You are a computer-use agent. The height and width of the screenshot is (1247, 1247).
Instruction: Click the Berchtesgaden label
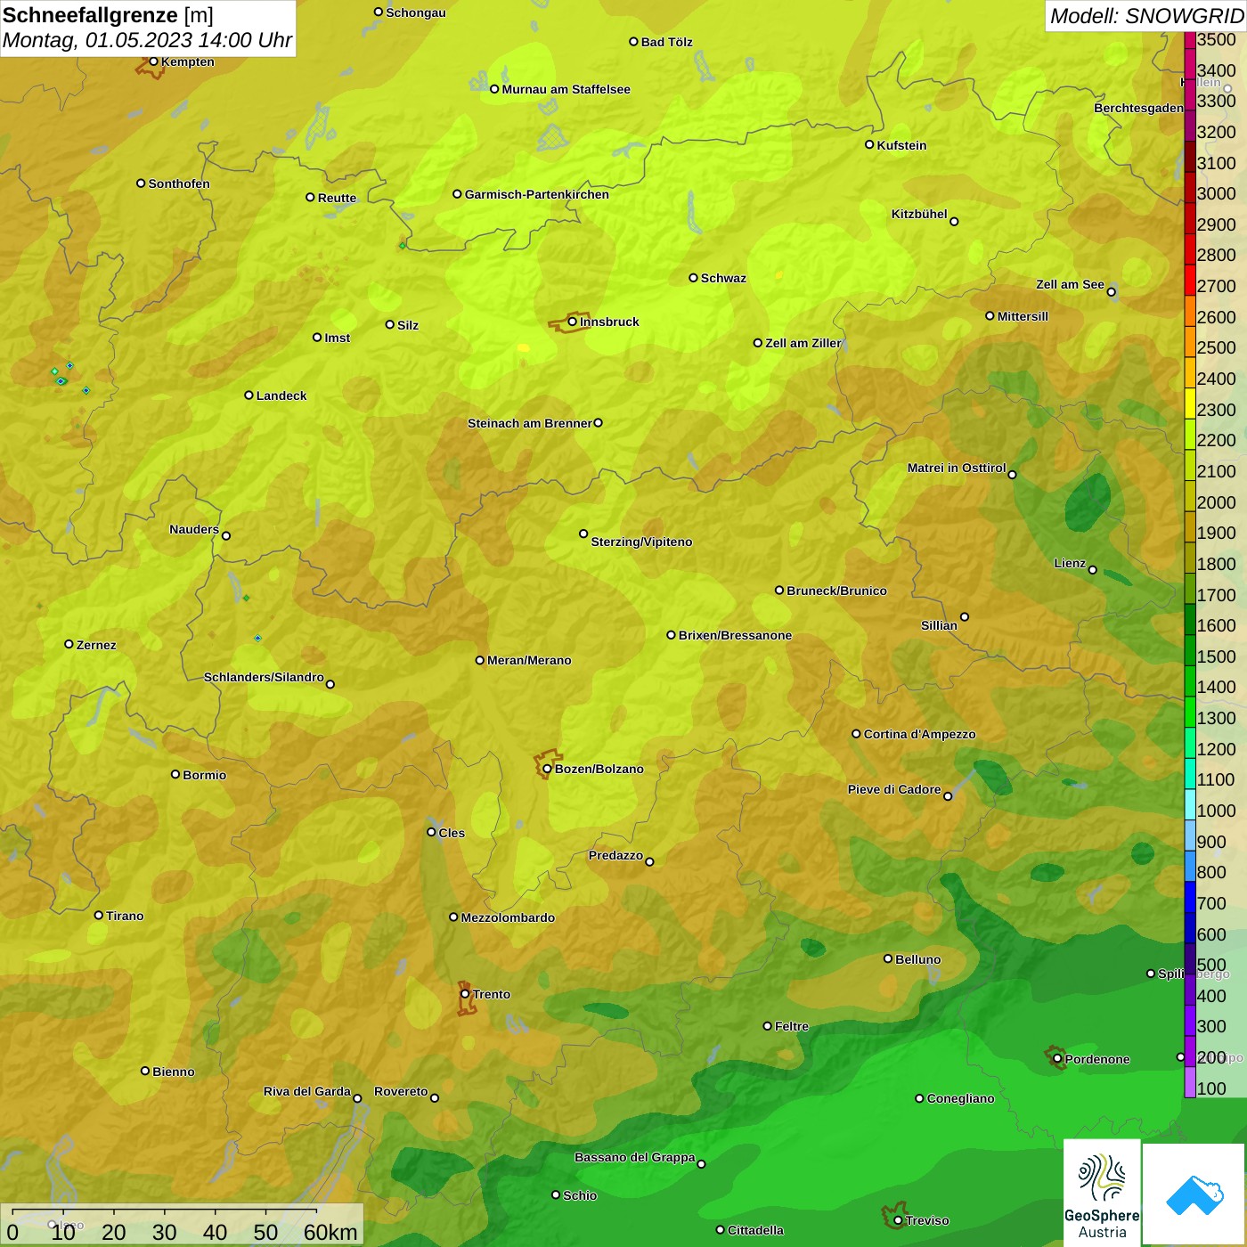pos(1138,108)
